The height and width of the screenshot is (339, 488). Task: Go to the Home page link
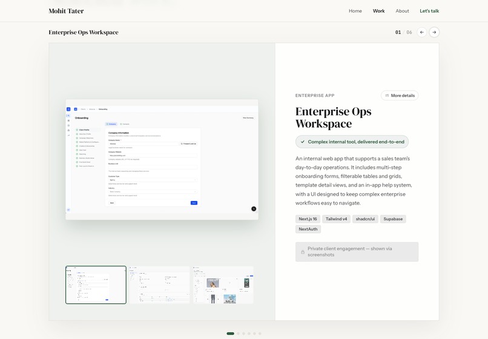click(355, 11)
